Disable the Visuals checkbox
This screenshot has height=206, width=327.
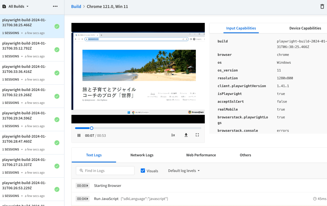(x=143, y=170)
